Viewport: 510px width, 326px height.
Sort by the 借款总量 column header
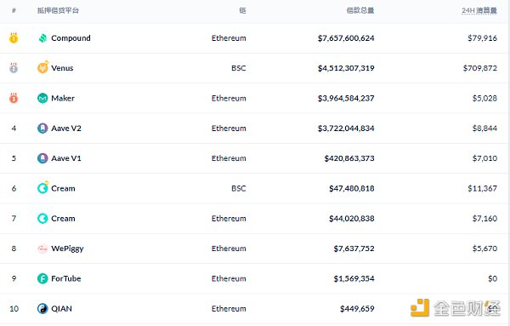pyautogui.click(x=360, y=10)
